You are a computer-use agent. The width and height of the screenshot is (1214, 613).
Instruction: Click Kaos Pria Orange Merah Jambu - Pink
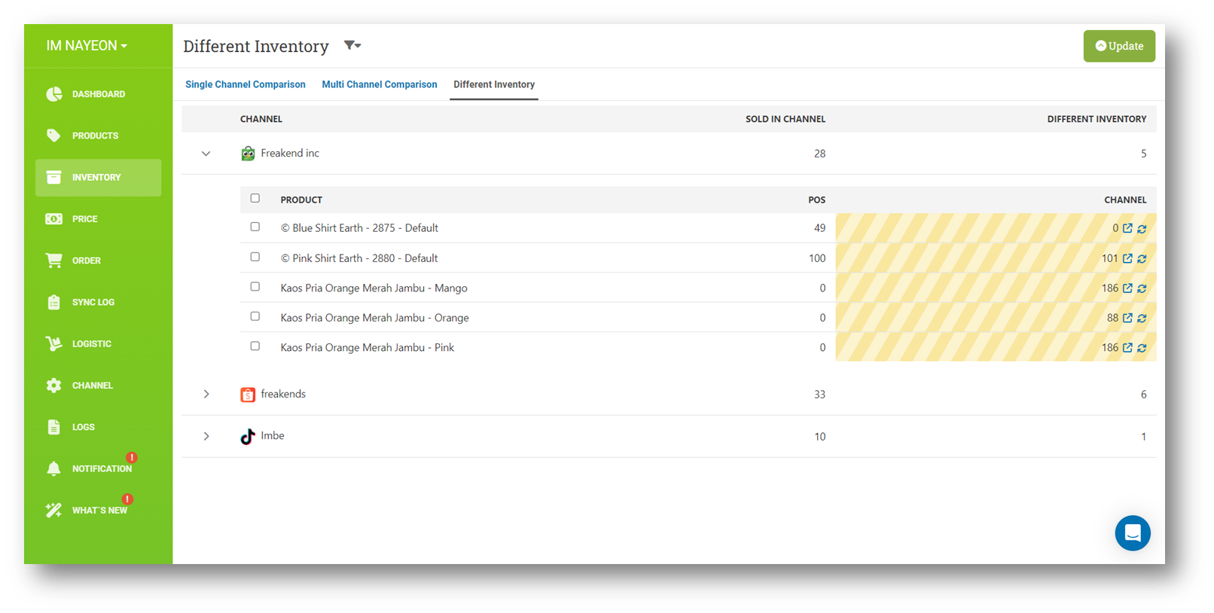(x=368, y=347)
